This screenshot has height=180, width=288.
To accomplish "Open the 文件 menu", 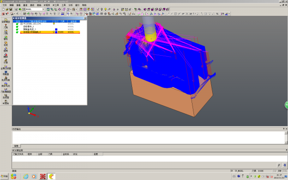I will (5, 5).
